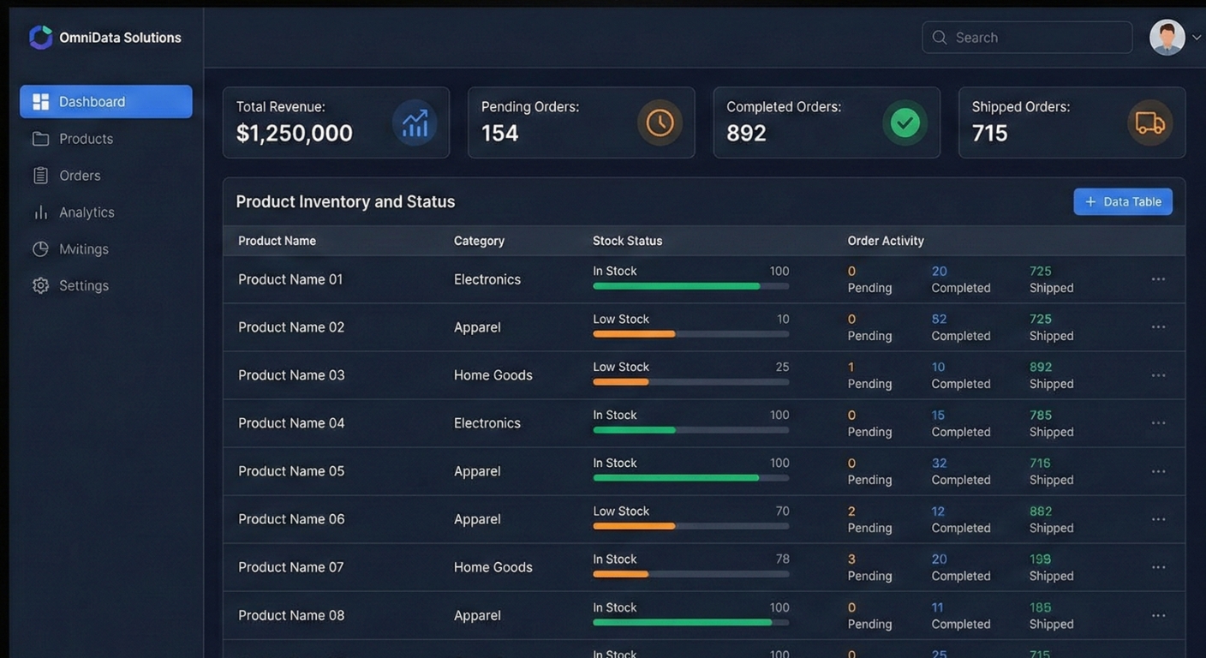Image resolution: width=1206 pixels, height=658 pixels.
Task: Click the Products folder icon in sidebar
Action: [40, 139]
